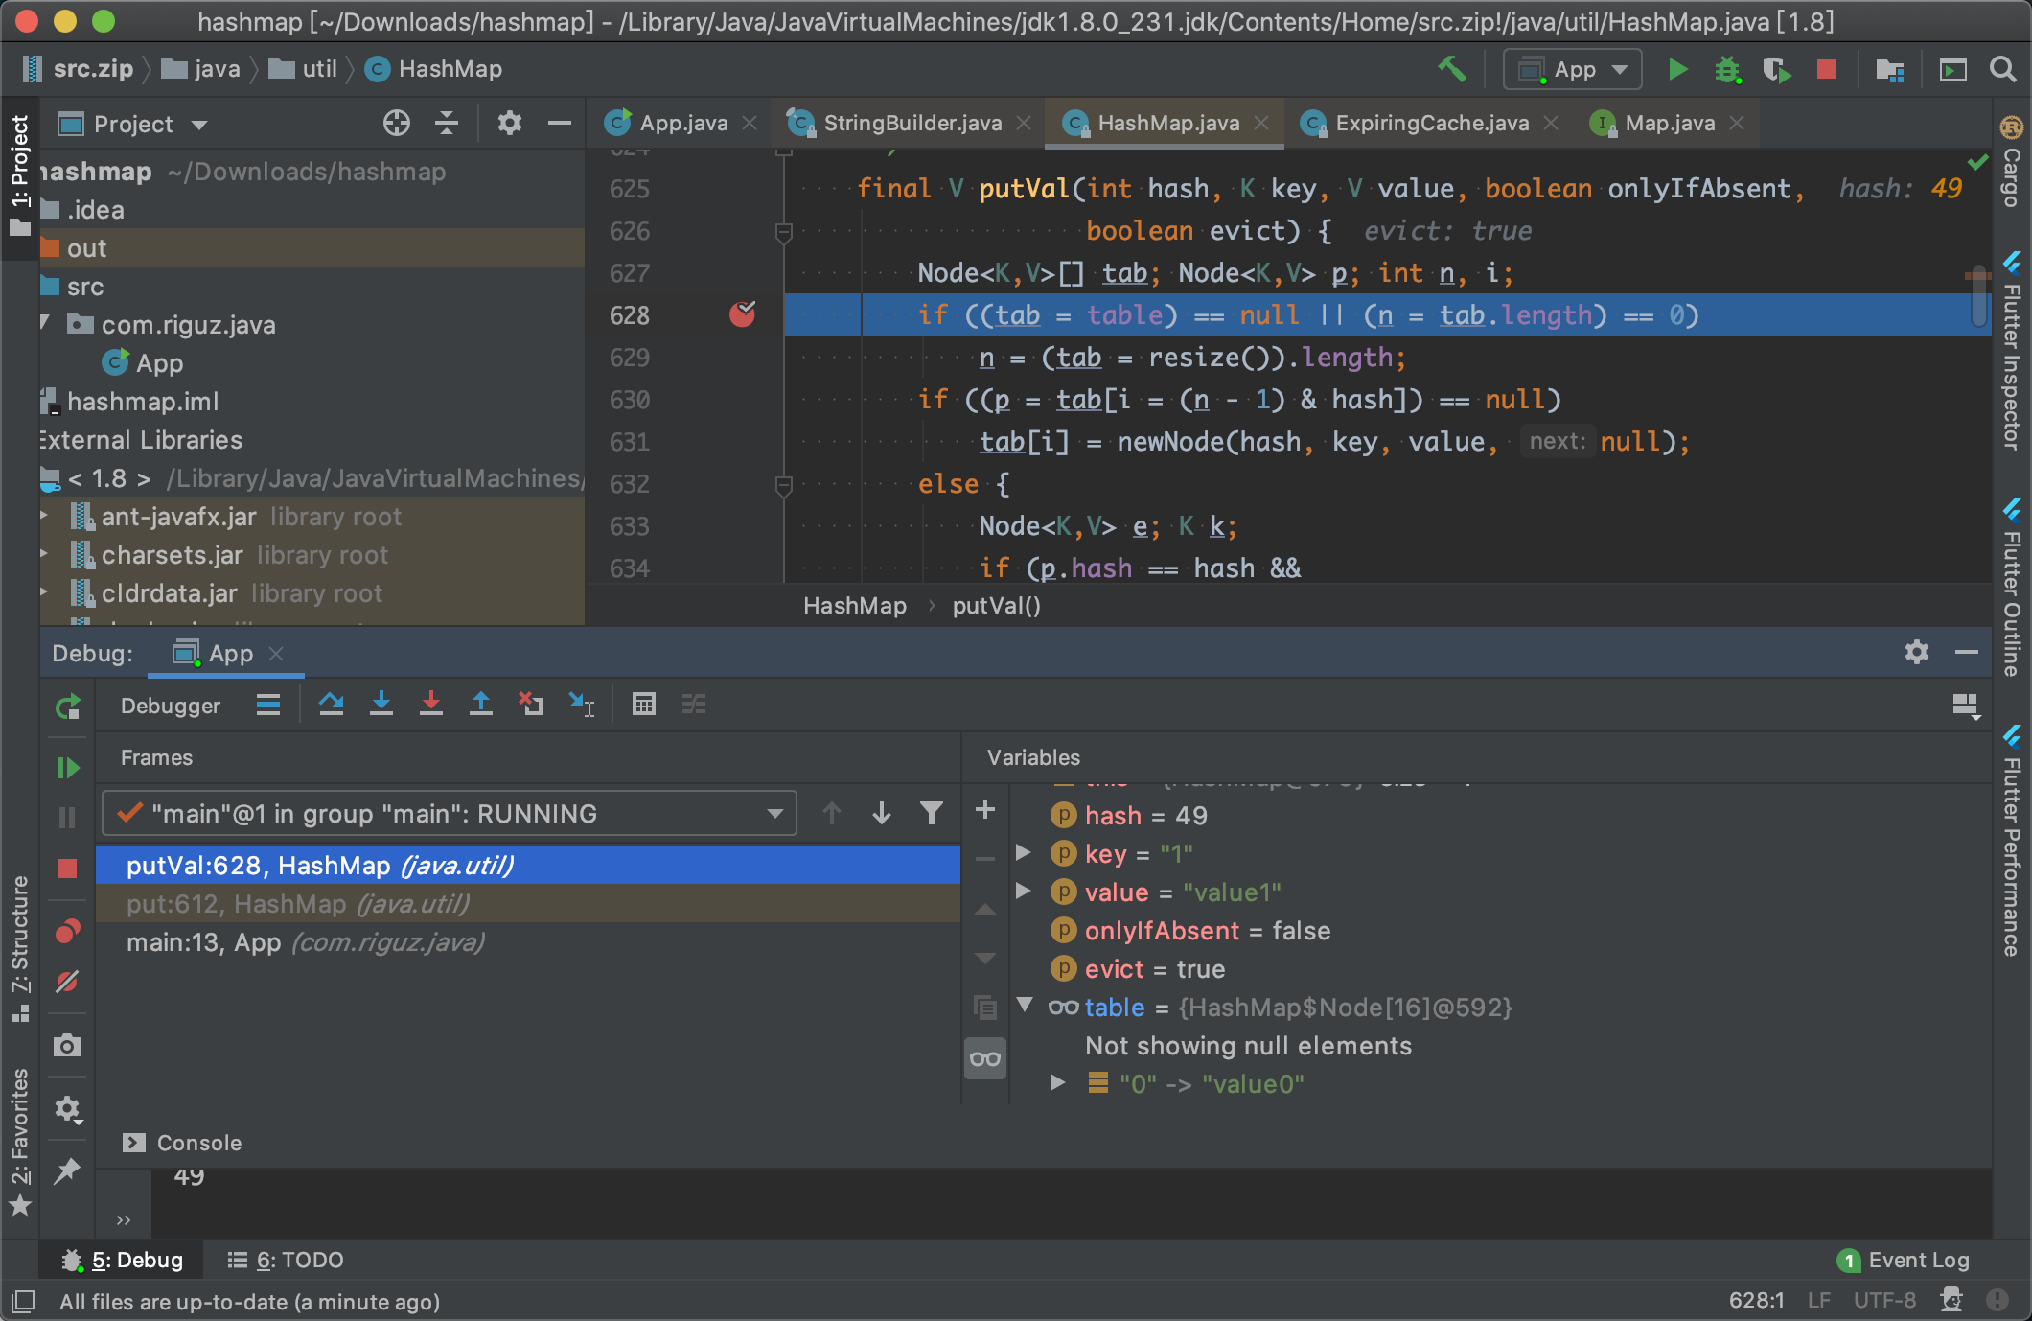Viewport: 2032px width, 1321px height.
Task: Click putVal() in the breadcrumb bar
Action: pos(996,605)
